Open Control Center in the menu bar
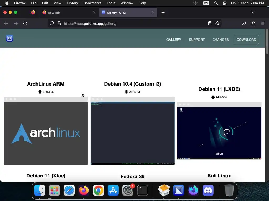Screen dimensions: 269x201 (225, 3)
